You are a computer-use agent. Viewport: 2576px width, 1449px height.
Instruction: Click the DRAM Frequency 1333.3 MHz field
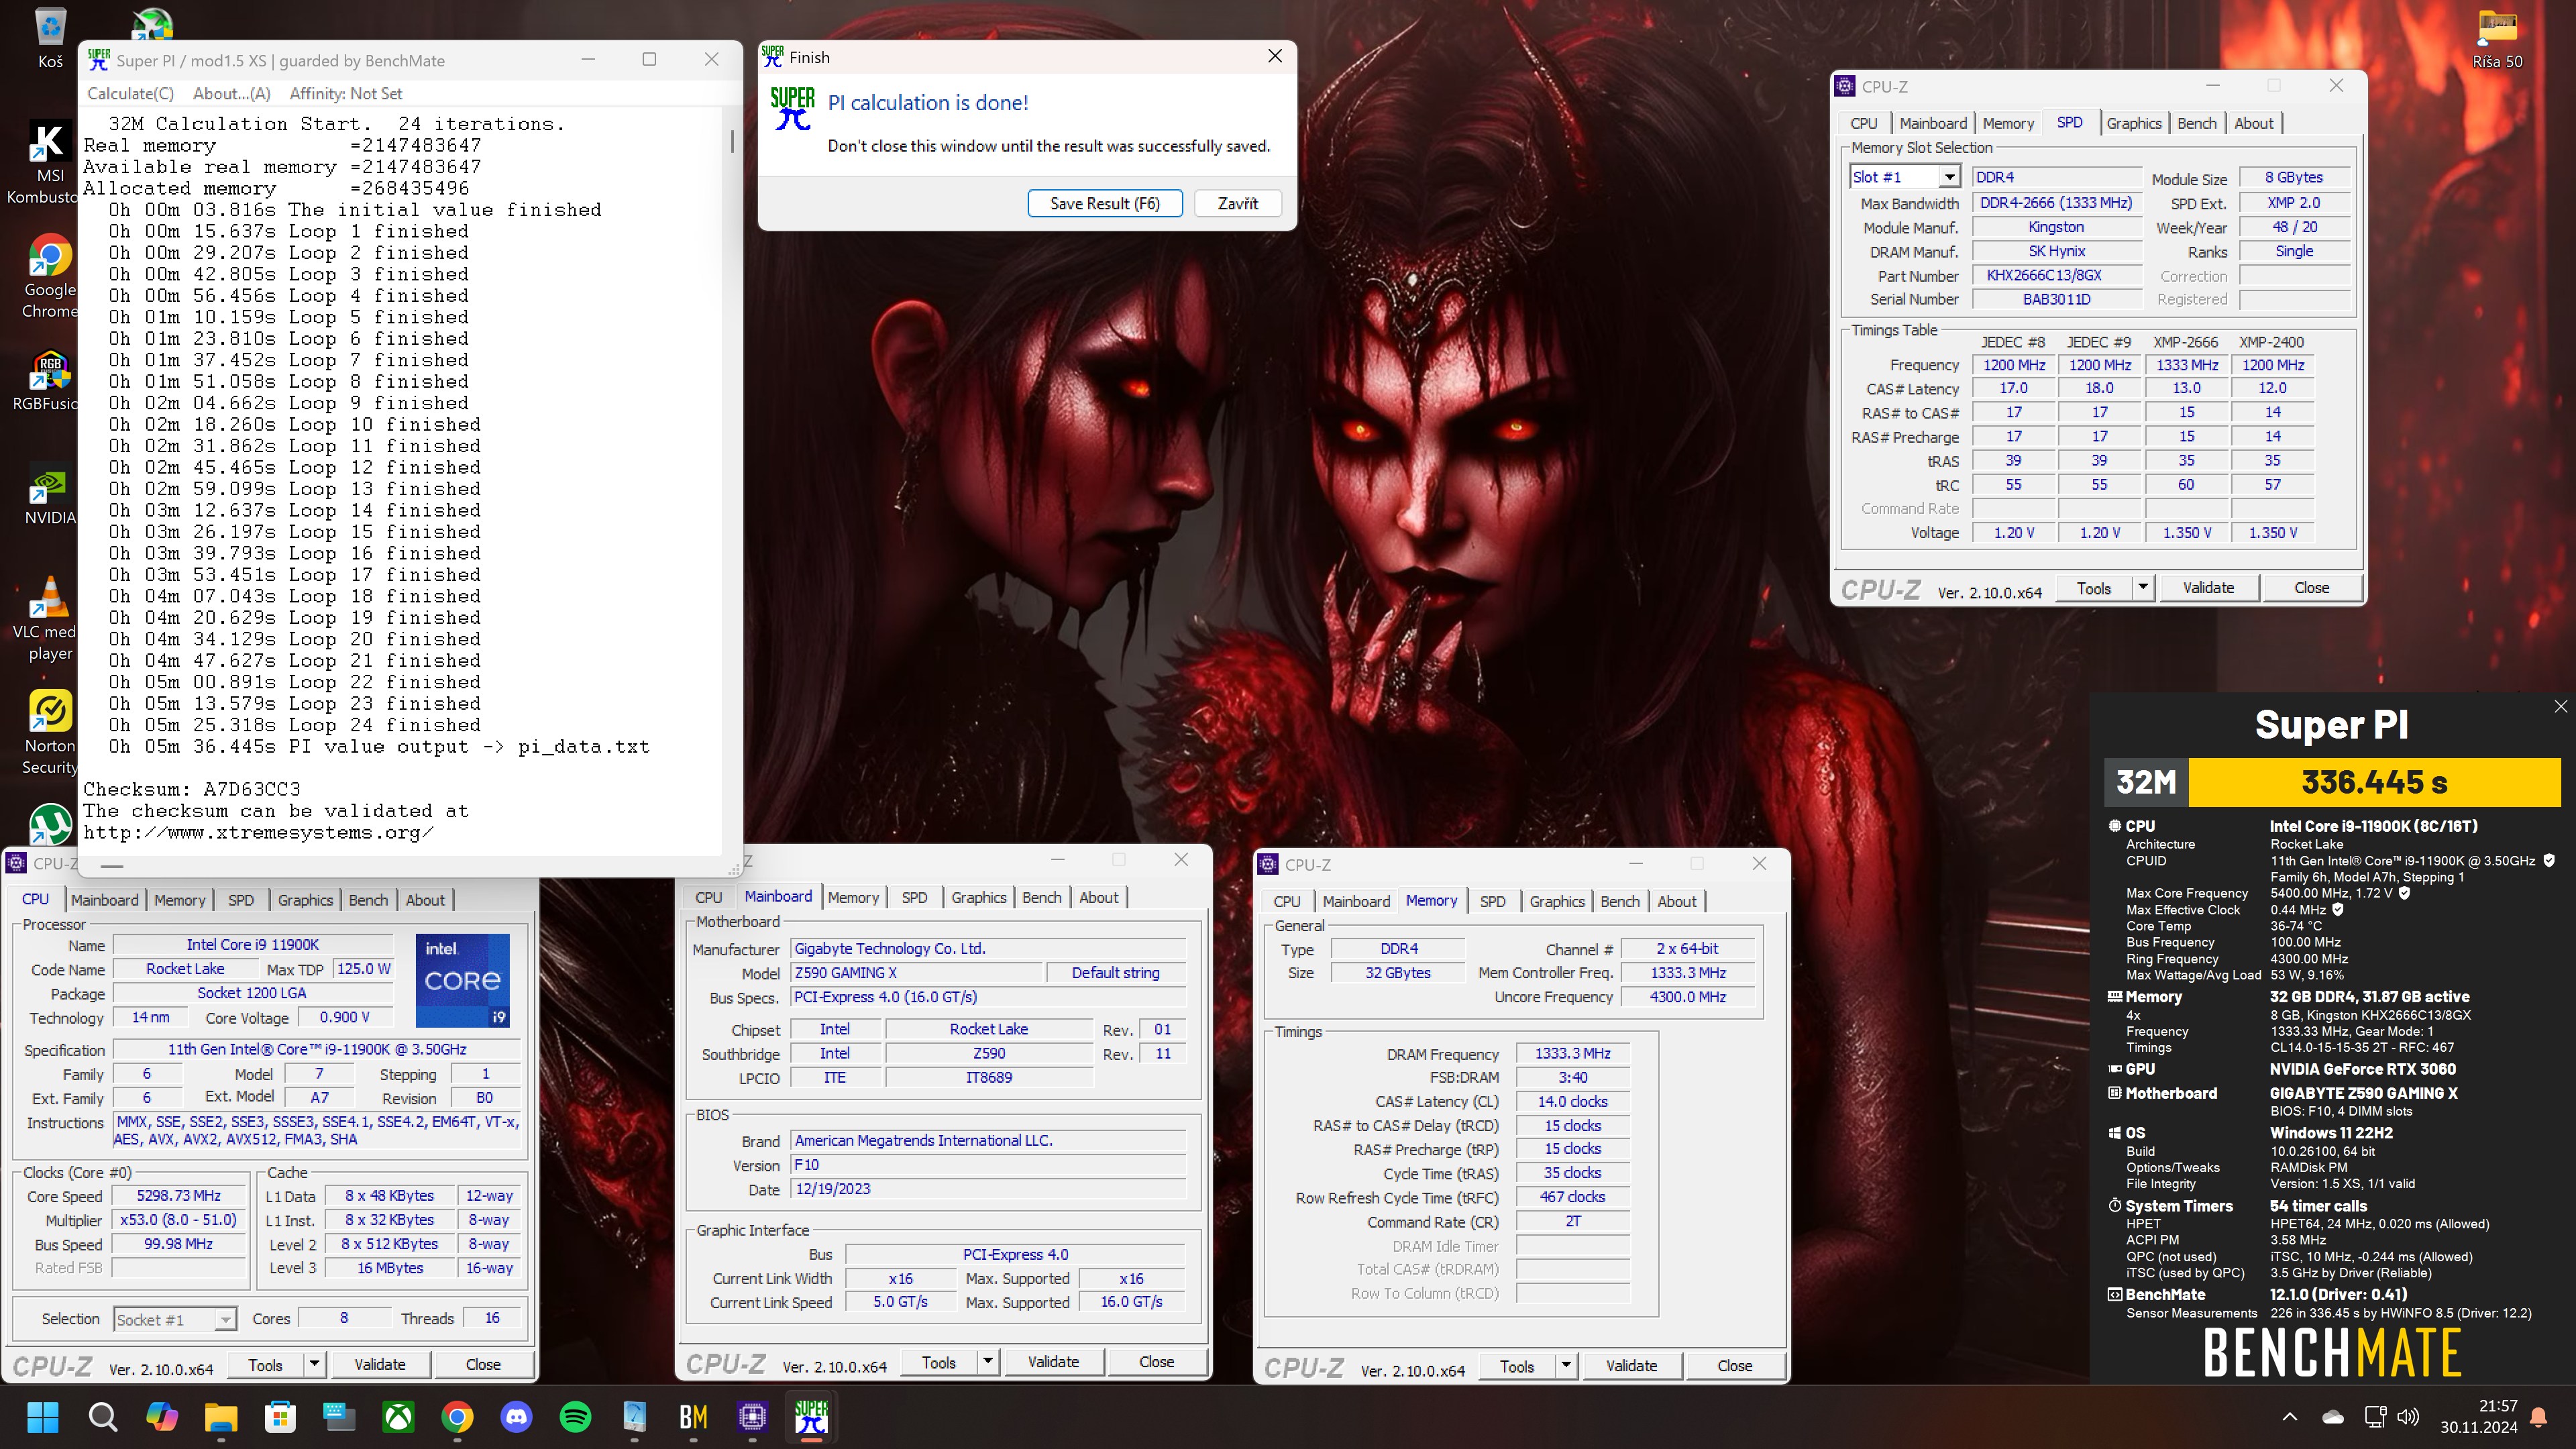1572,1054
